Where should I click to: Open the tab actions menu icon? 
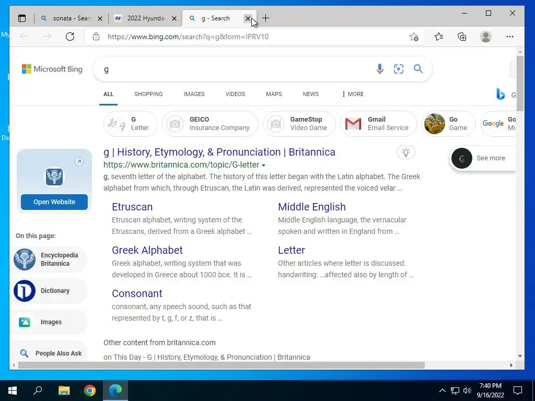click(22, 18)
